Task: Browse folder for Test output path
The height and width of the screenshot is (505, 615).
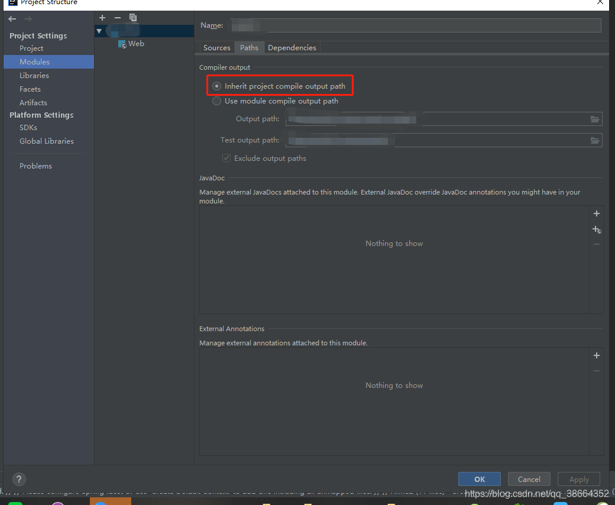Action: pyautogui.click(x=595, y=140)
